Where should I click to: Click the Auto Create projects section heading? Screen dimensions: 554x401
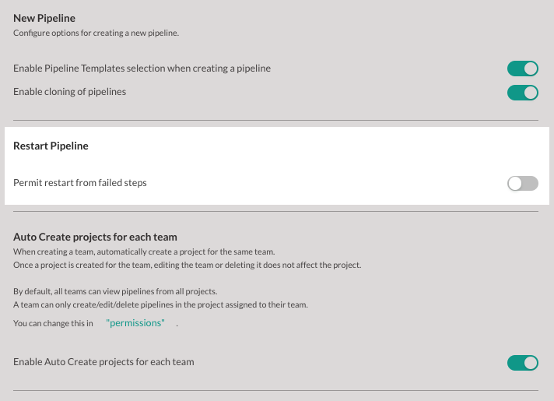96,237
